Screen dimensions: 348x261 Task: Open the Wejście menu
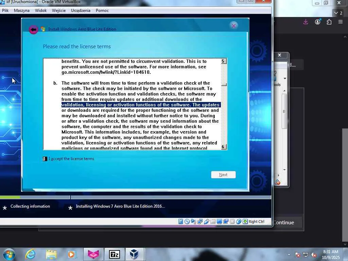59,11
